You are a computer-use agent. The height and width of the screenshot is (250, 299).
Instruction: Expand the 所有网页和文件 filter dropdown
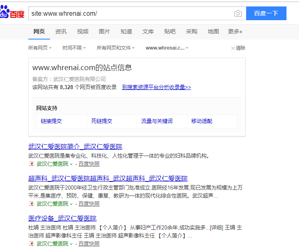coord(116,48)
